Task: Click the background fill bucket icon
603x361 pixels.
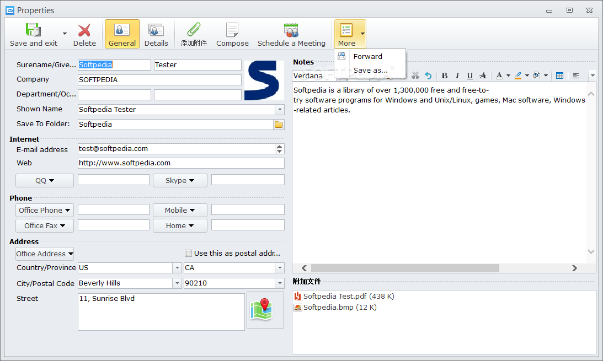Action: click(x=536, y=76)
